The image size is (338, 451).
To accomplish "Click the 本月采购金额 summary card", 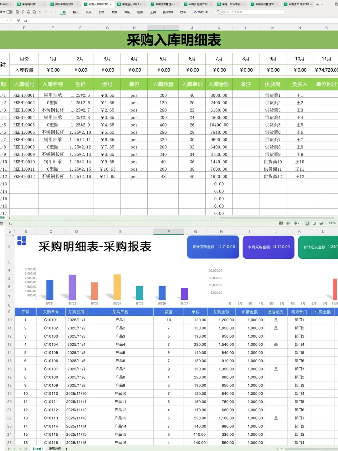I will [x=269, y=247].
